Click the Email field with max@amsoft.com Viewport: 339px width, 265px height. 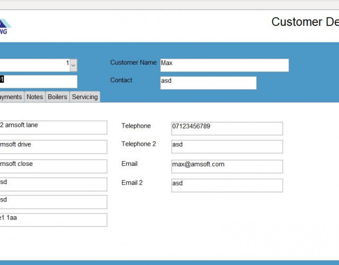coord(227,166)
